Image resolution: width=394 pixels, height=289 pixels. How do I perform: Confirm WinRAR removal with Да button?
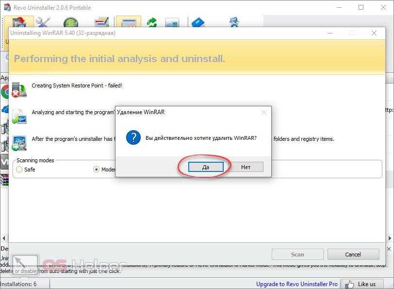[206, 167]
